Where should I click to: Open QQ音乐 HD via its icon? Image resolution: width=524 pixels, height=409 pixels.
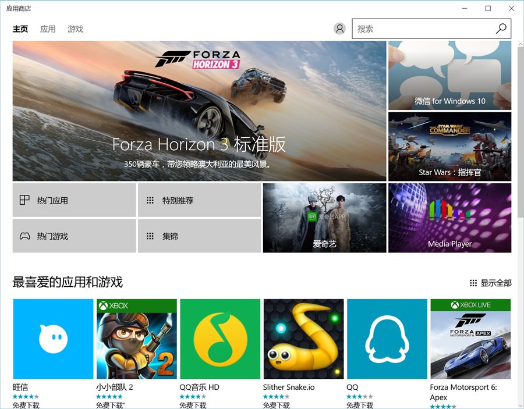pyautogui.click(x=219, y=339)
